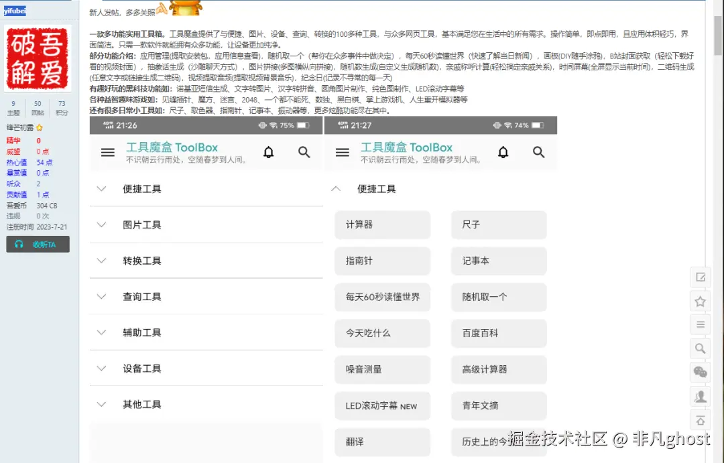Expand the 辅助工具 section
The height and width of the screenshot is (463, 724).
tap(206, 332)
